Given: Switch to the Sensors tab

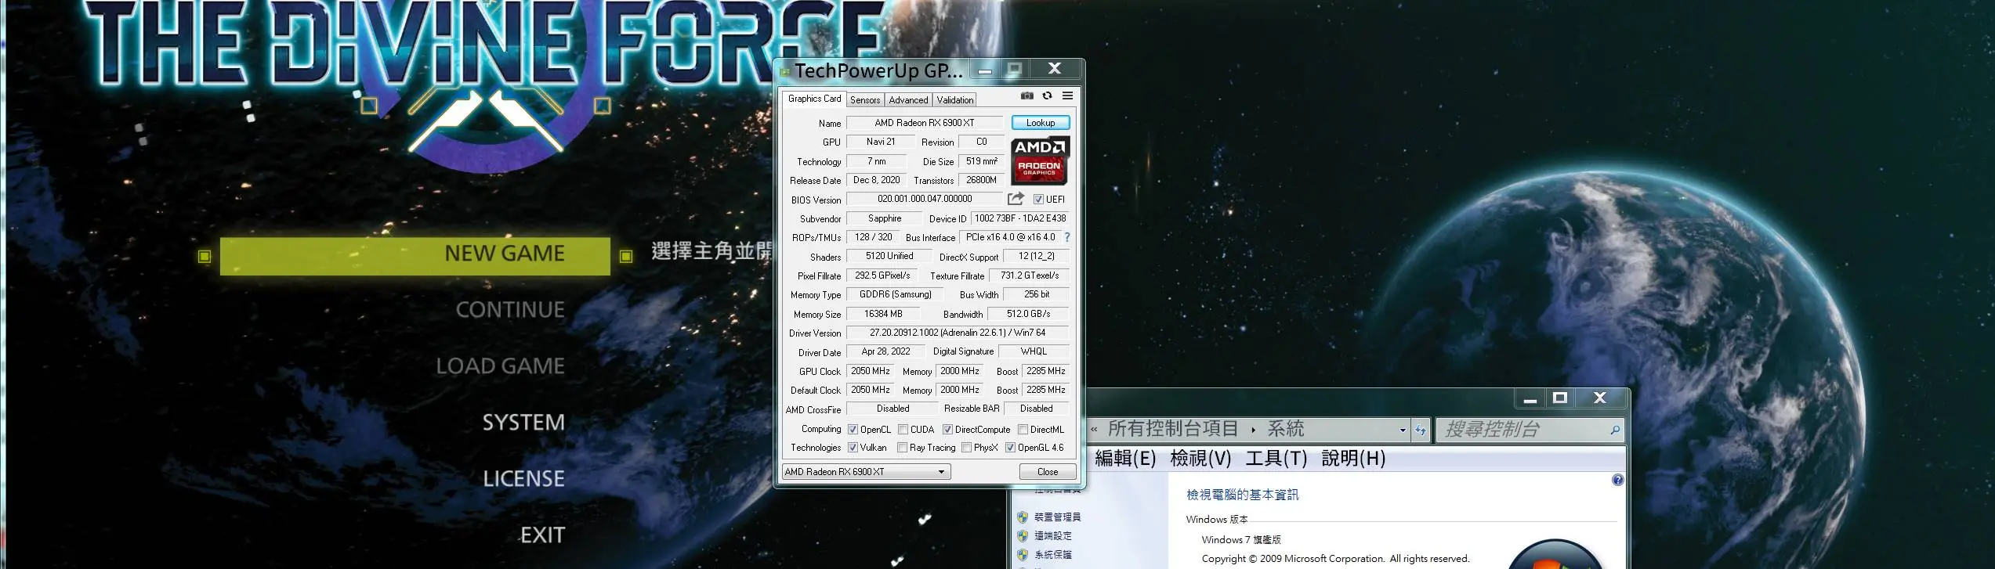Looking at the screenshot, I should pyautogui.click(x=865, y=100).
